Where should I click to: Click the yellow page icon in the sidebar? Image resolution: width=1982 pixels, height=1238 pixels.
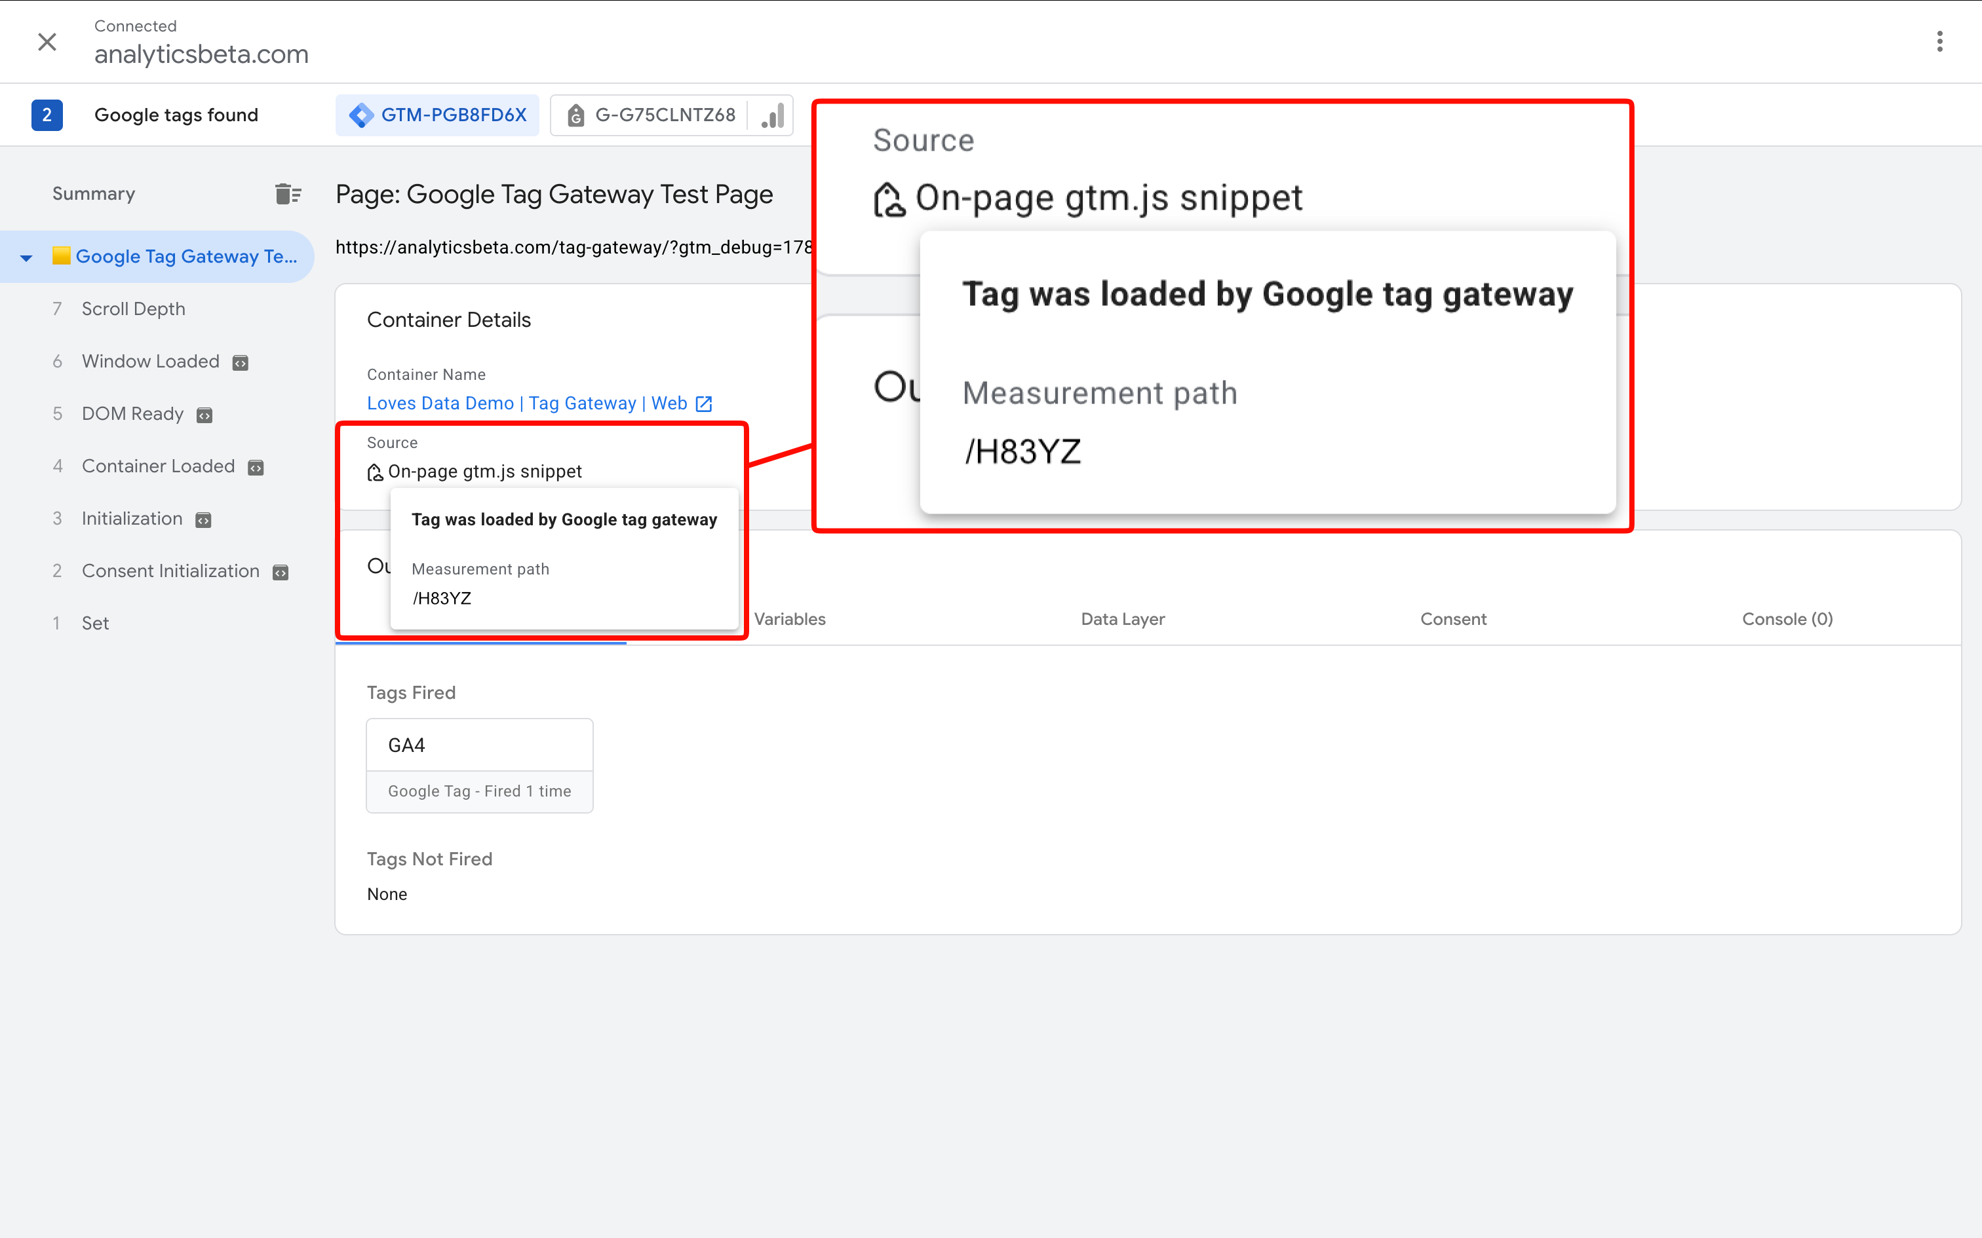click(60, 256)
